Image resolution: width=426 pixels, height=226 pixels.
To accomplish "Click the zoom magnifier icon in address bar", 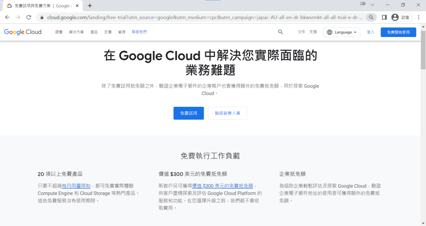I will (371, 17).
